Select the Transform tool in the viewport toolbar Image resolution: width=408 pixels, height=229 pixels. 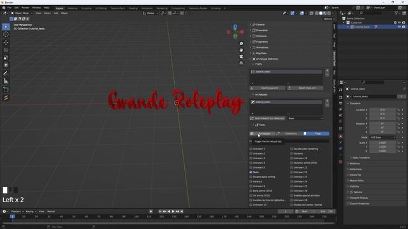pyautogui.click(x=6, y=65)
